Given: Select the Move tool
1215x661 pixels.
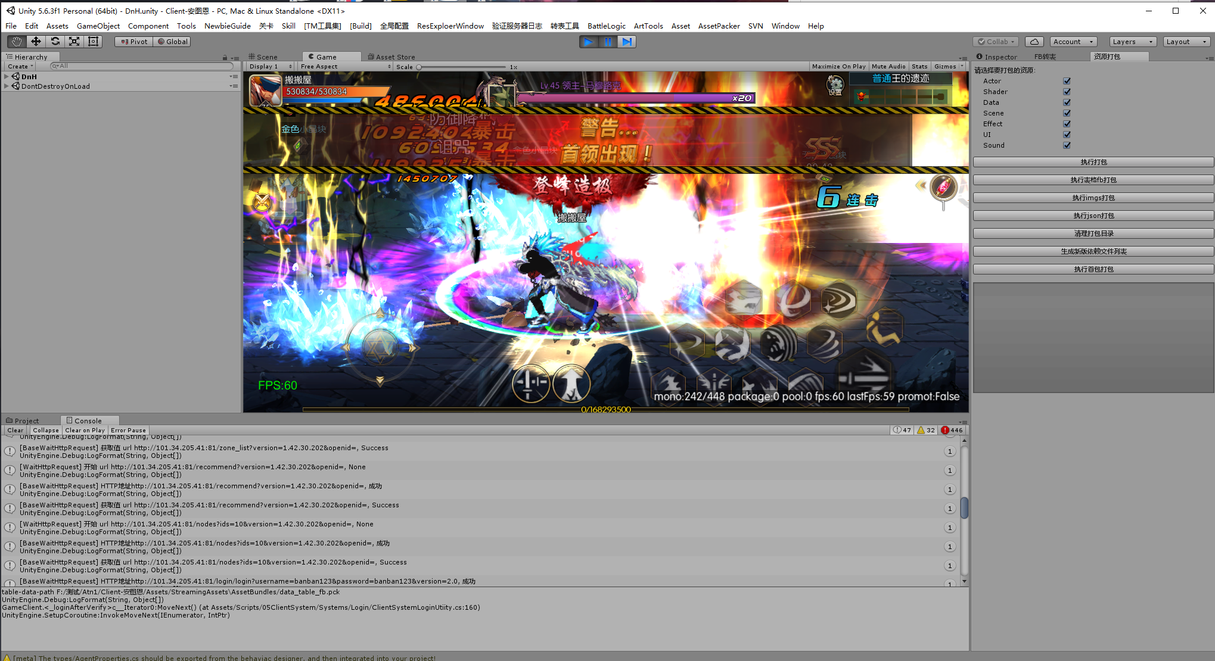Looking at the screenshot, I should point(36,41).
